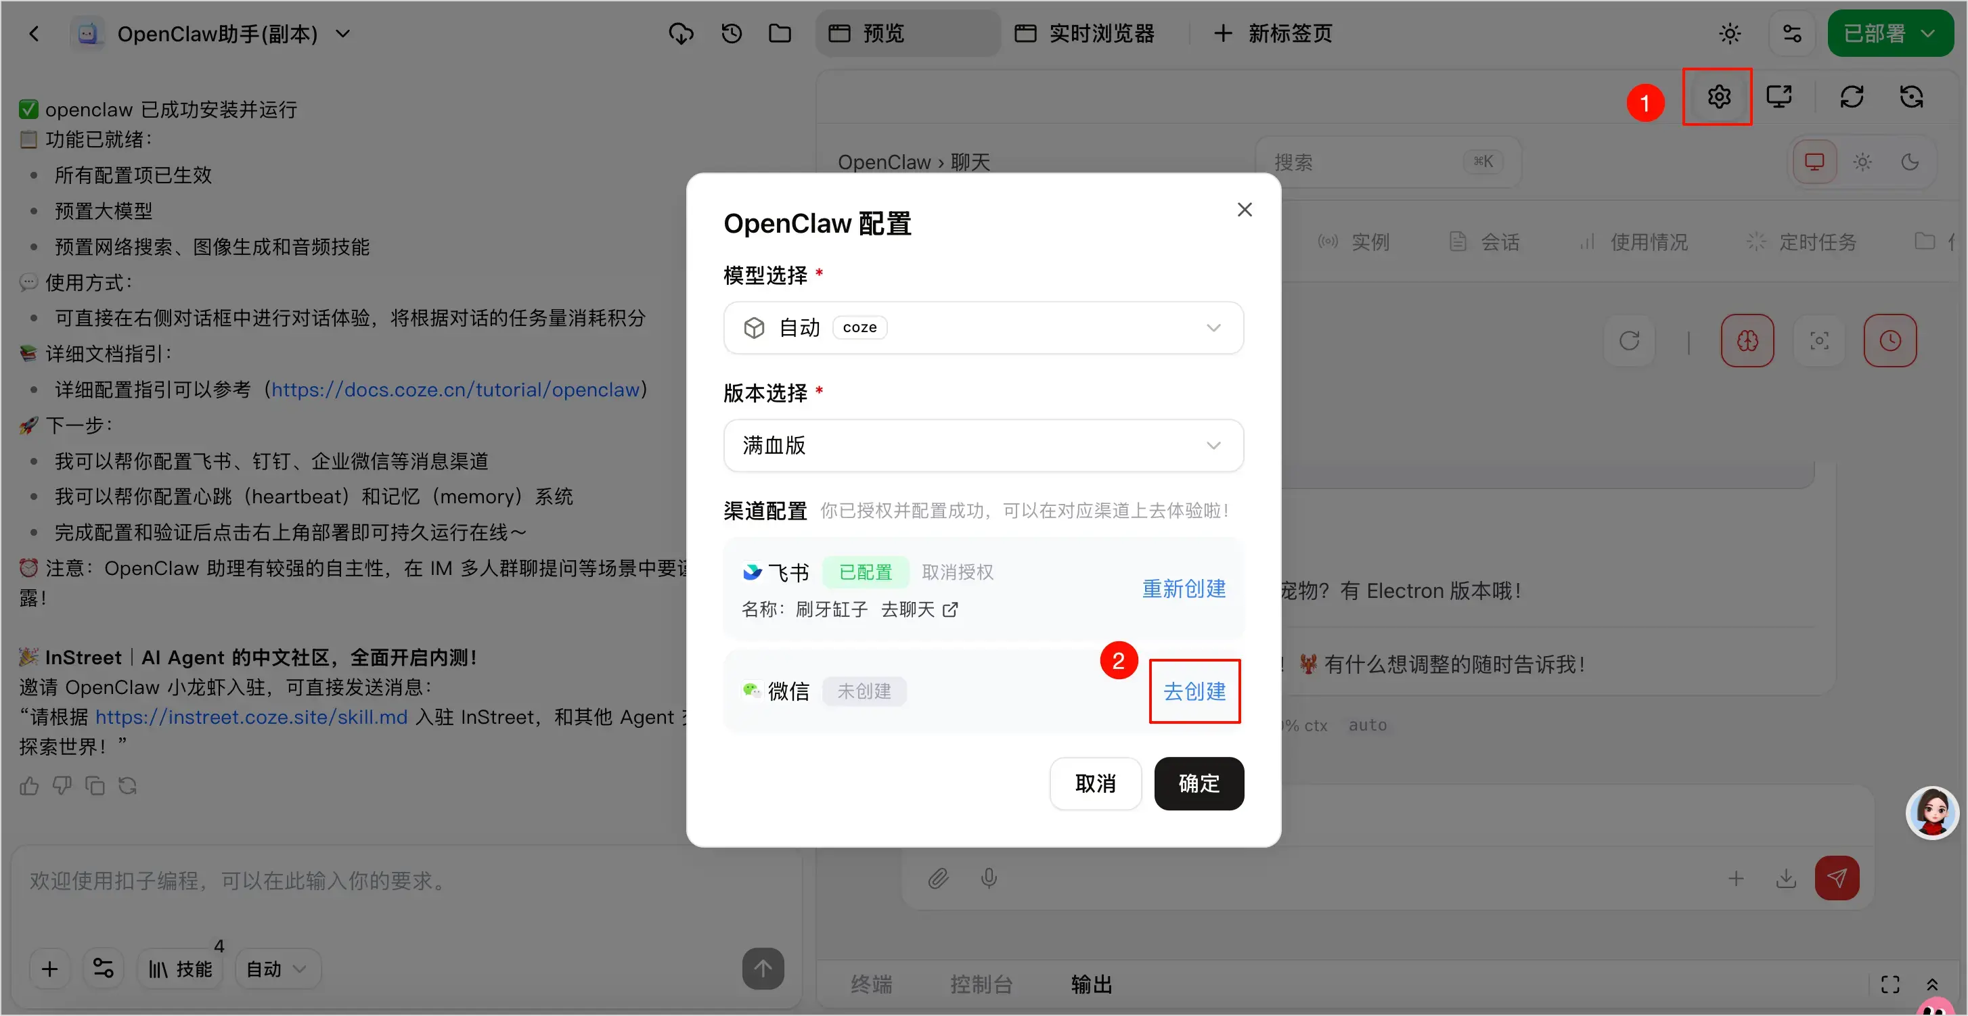Image resolution: width=1968 pixels, height=1016 pixels.
Task: Open the sliders settings icon in header
Action: click(x=1791, y=34)
